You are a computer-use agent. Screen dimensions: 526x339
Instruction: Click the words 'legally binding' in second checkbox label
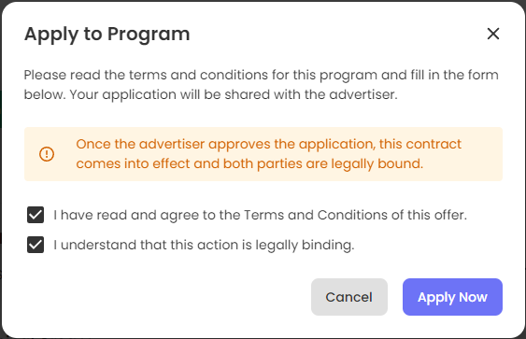coord(305,245)
